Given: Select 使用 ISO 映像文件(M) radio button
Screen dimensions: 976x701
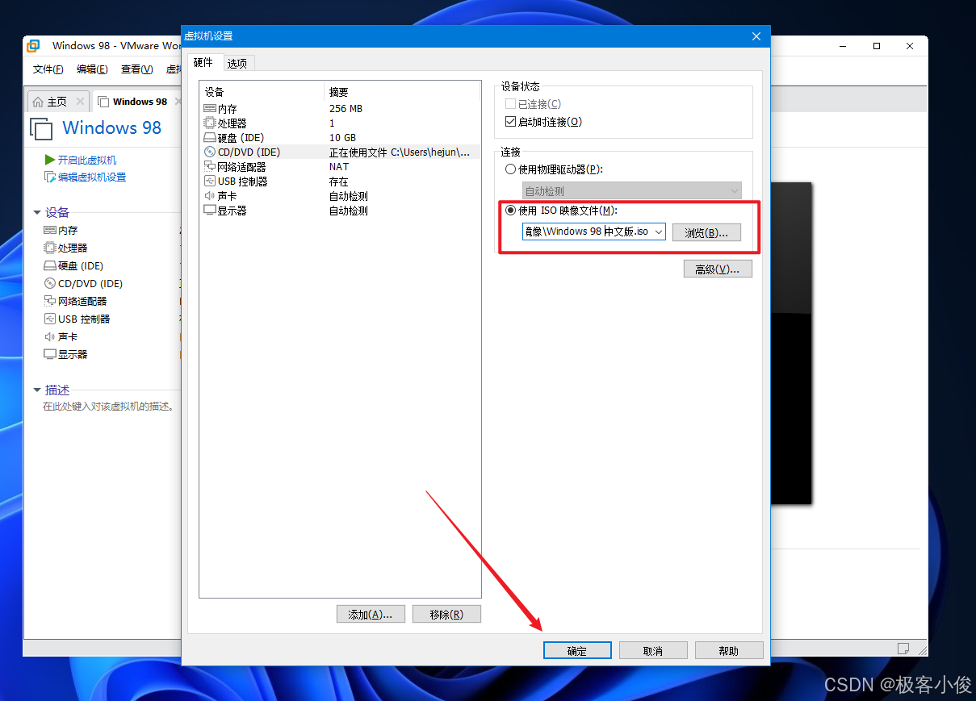Looking at the screenshot, I should point(510,211).
